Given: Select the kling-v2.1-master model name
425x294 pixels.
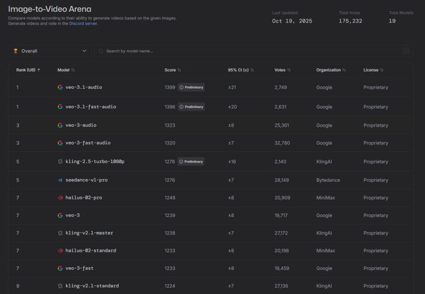Looking at the screenshot, I should pos(89,233).
